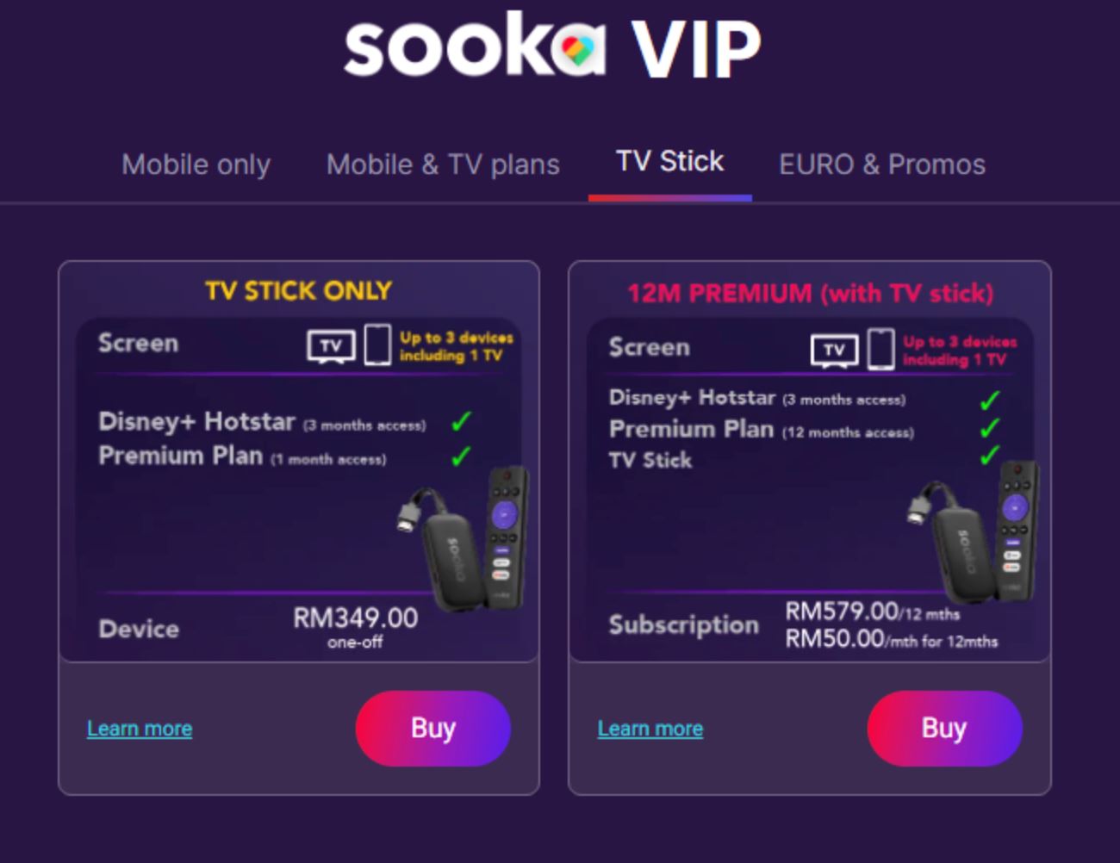Open Learn more for TV STICK ONLY
This screenshot has width=1120, height=863.
pos(139,728)
